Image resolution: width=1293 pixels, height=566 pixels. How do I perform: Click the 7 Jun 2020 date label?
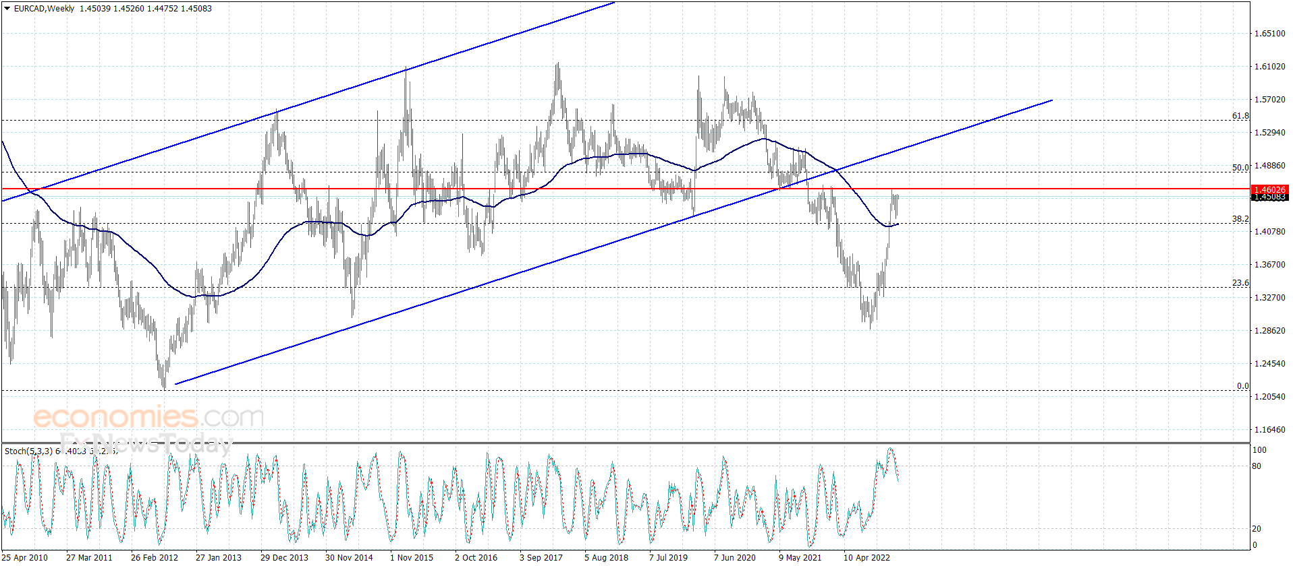735,558
